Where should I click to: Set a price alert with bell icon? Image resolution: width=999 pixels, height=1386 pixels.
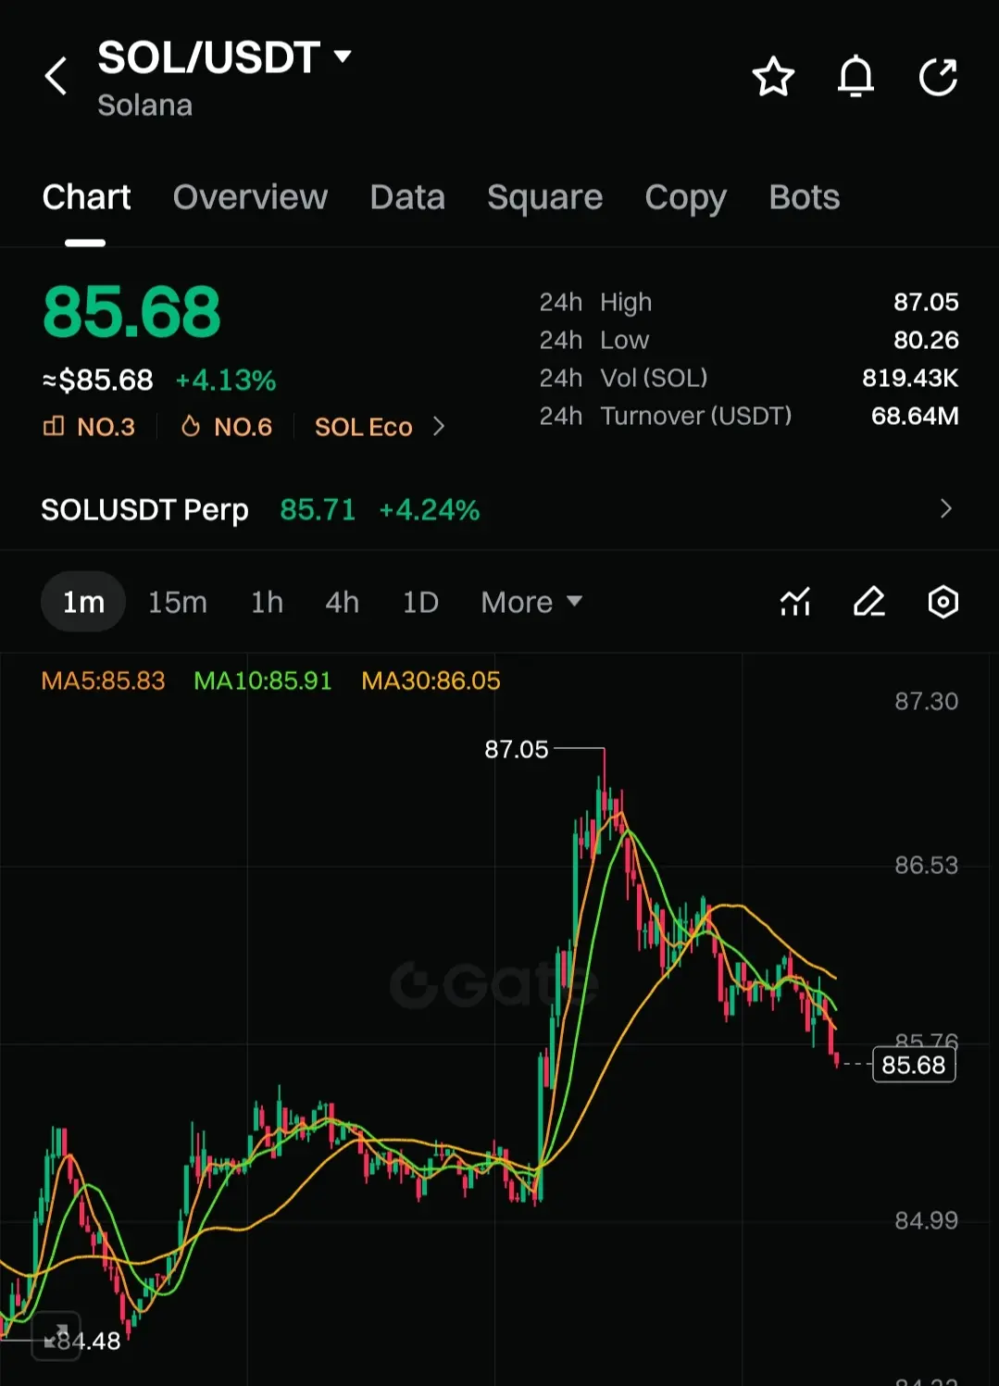click(855, 76)
